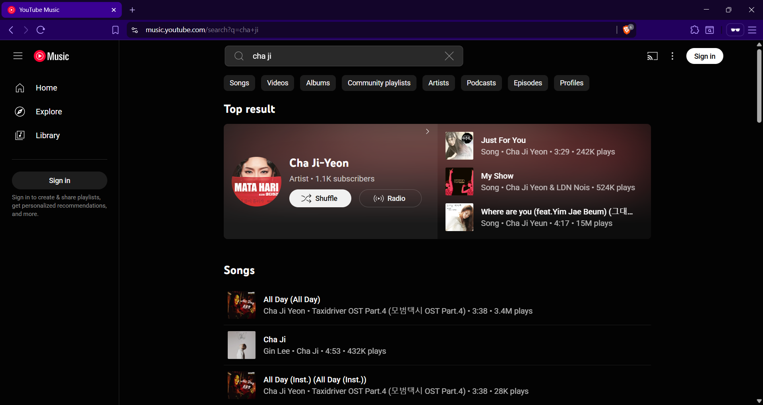Click Sign in button in sidebar
The height and width of the screenshot is (405, 763).
(60, 180)
